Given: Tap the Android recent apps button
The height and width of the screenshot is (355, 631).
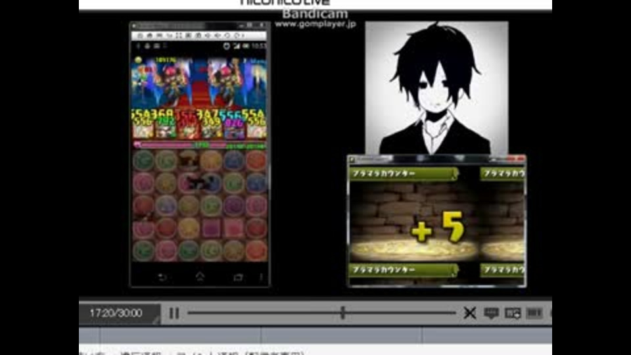Looking at the screenshot, I should pos(238,277).
